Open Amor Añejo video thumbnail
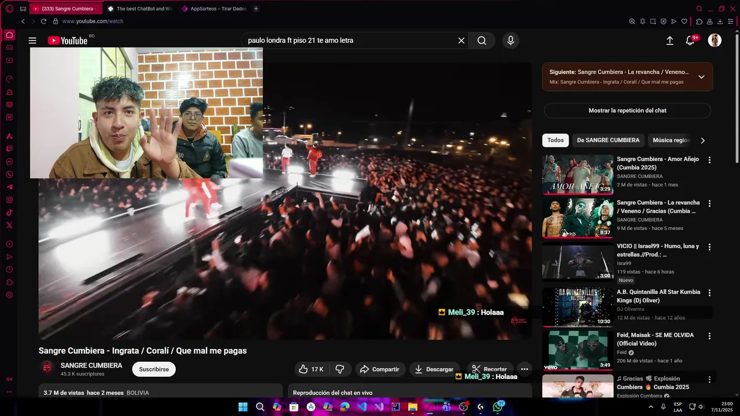Image resolution: width=740 pixels, height=416 pixels. coord(578,174)
